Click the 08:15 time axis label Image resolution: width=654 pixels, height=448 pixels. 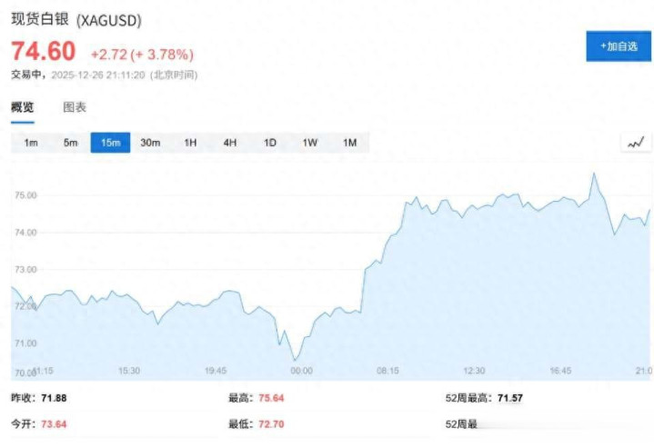[x=388, y=371]
